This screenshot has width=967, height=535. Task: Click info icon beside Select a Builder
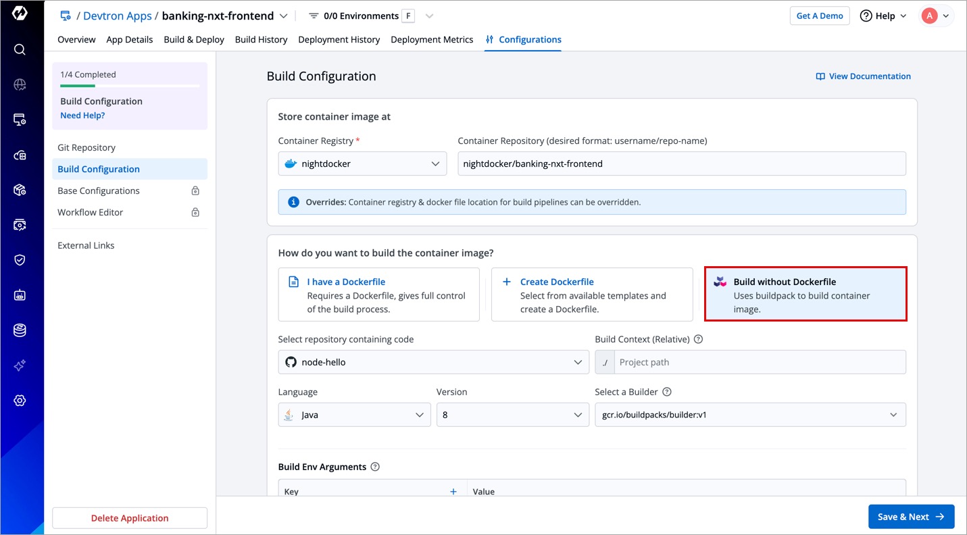tap(667, 392)
